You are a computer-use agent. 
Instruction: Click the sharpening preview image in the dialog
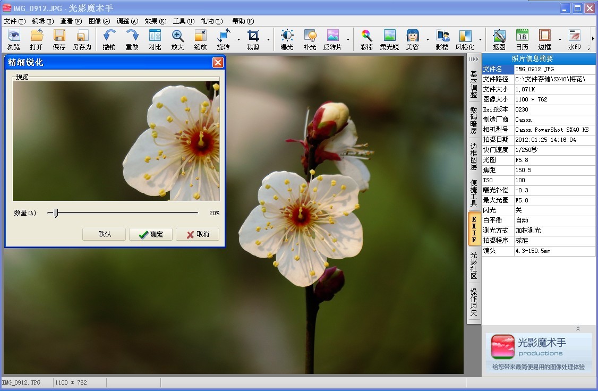(x=116, y=141)
